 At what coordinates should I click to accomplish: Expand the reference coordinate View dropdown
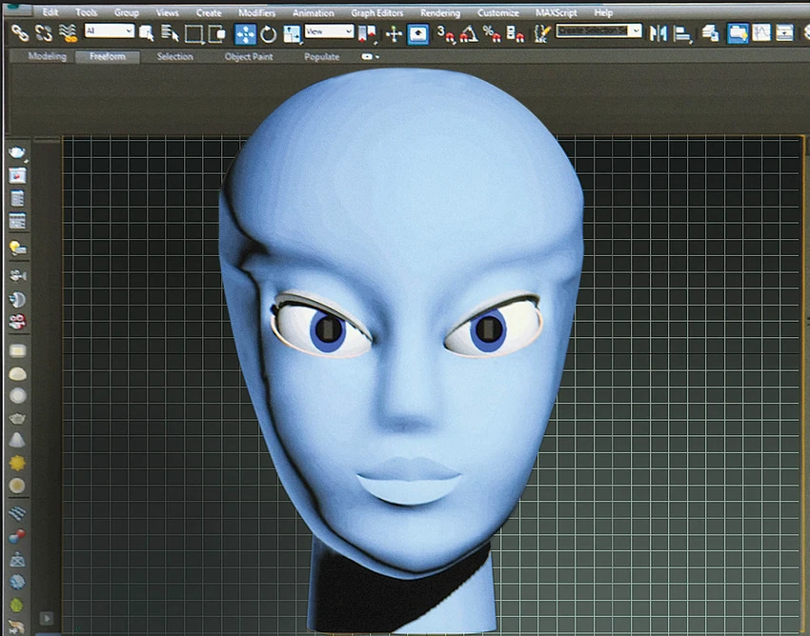click(329, 31)
